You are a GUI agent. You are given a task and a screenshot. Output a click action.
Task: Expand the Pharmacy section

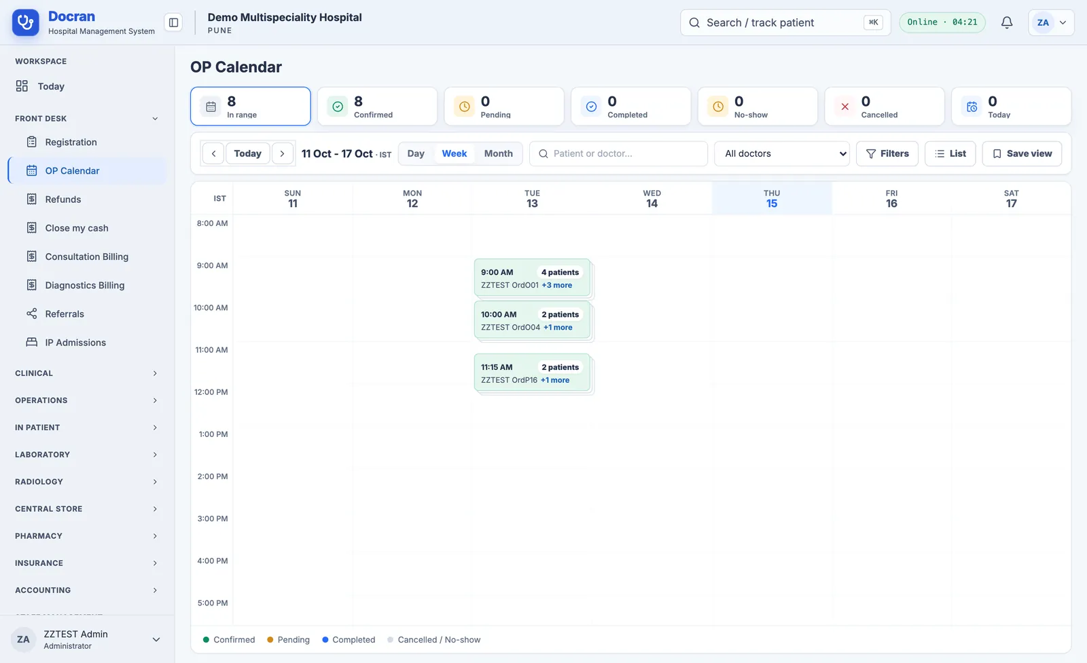coord(86,536)
